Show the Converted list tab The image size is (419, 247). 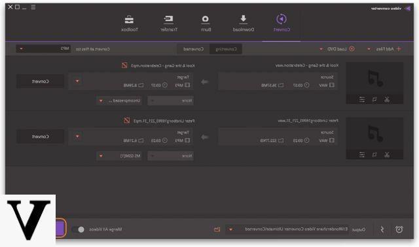pos(194,49)
